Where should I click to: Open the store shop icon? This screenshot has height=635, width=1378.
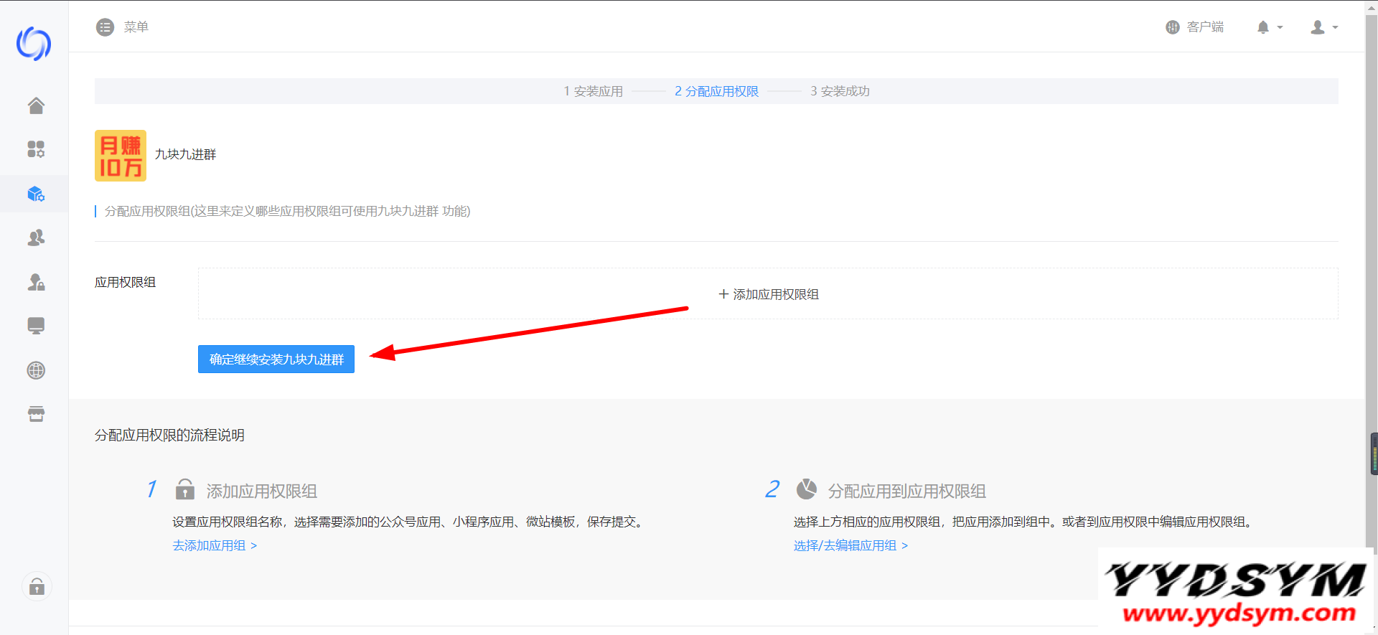[x=36, y=414]
